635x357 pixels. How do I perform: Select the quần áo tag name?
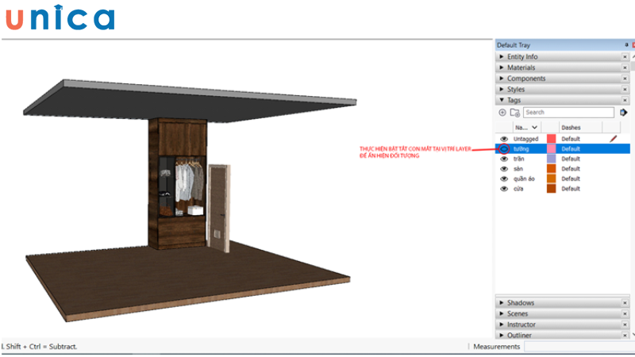(x=524, y=179)
